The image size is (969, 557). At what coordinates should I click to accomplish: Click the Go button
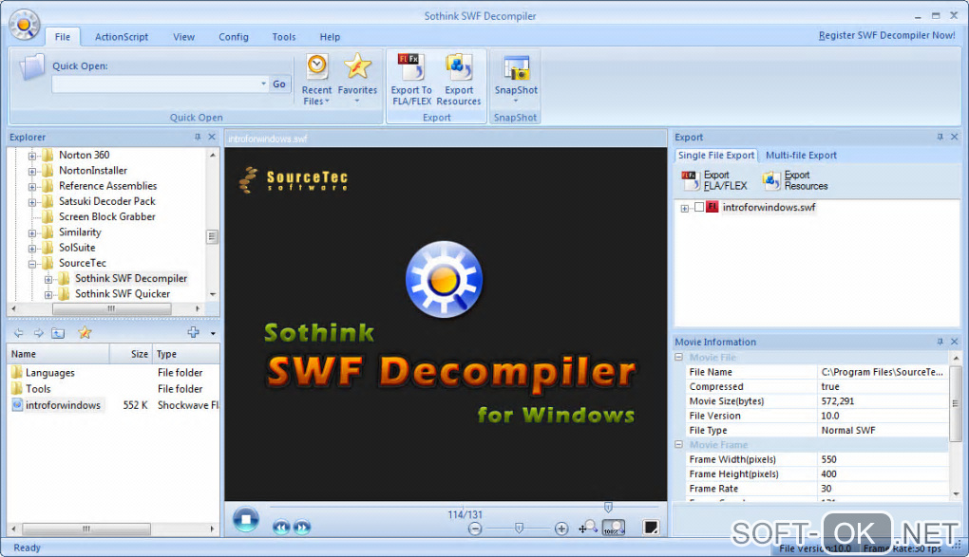tap(279, 84)
